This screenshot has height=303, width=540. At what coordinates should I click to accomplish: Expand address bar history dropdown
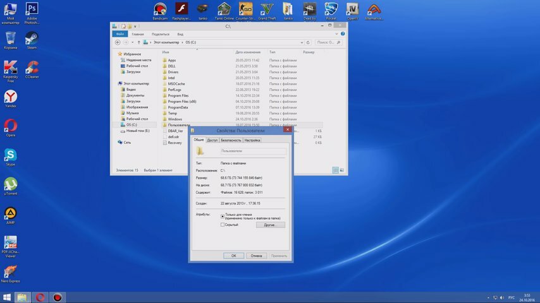(x=302, y=42)
